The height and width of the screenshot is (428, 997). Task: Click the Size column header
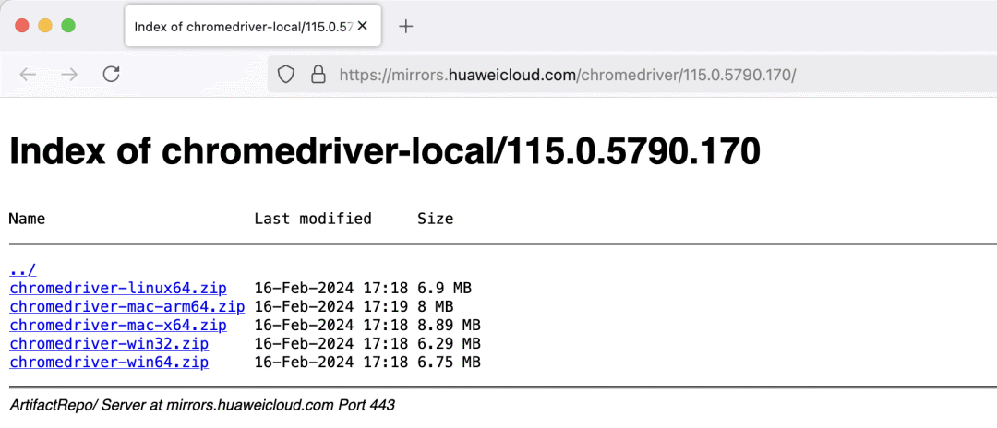click(436, 220)
